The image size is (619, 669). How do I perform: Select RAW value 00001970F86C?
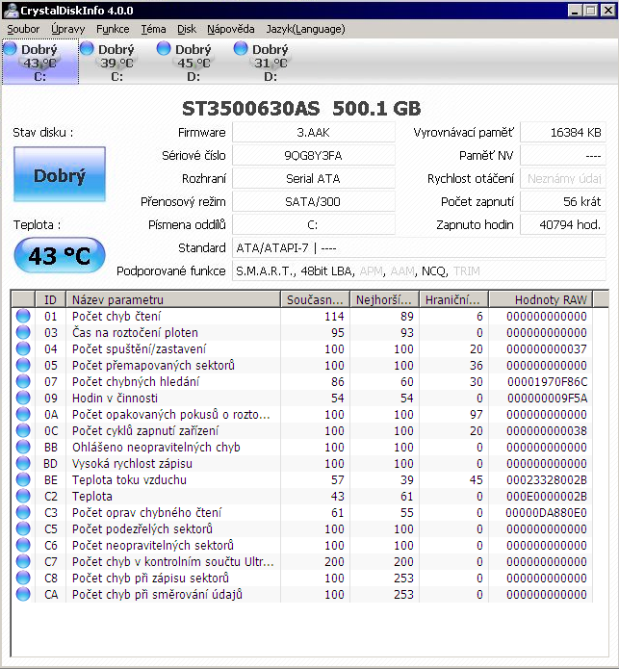click(x=548, y=382)
